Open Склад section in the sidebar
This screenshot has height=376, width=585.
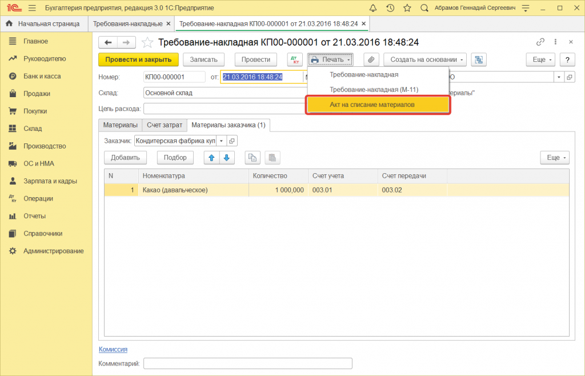click(32, 129)
